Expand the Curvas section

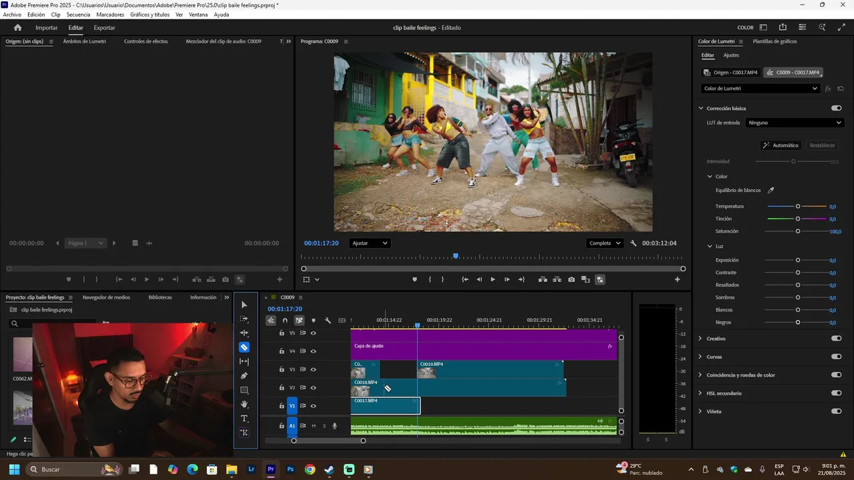701,357
